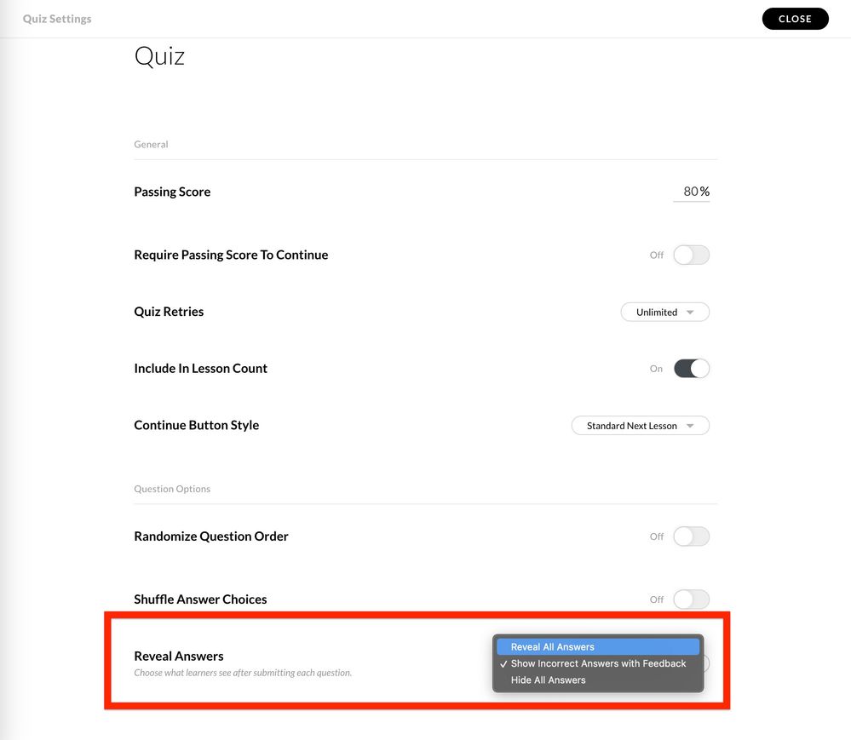Screen dimensions: 851x740
Task: Click the Reveal Answers description text
Action: pyautogui.click(x=243, y=673)
